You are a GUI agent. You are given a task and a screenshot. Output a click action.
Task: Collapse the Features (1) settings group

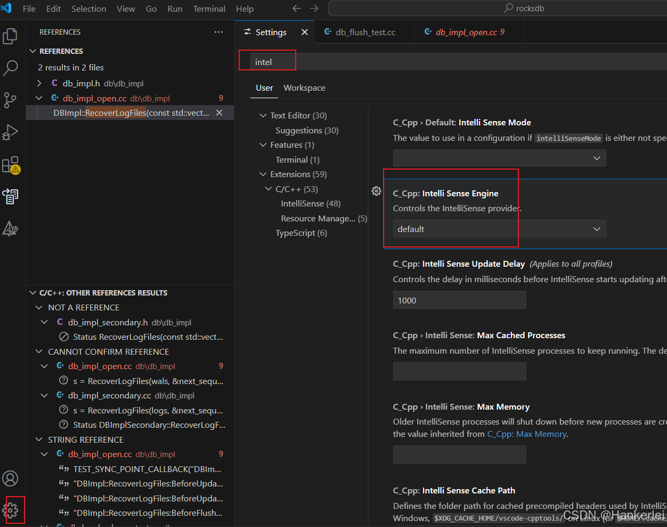click(x=263, y=145)
